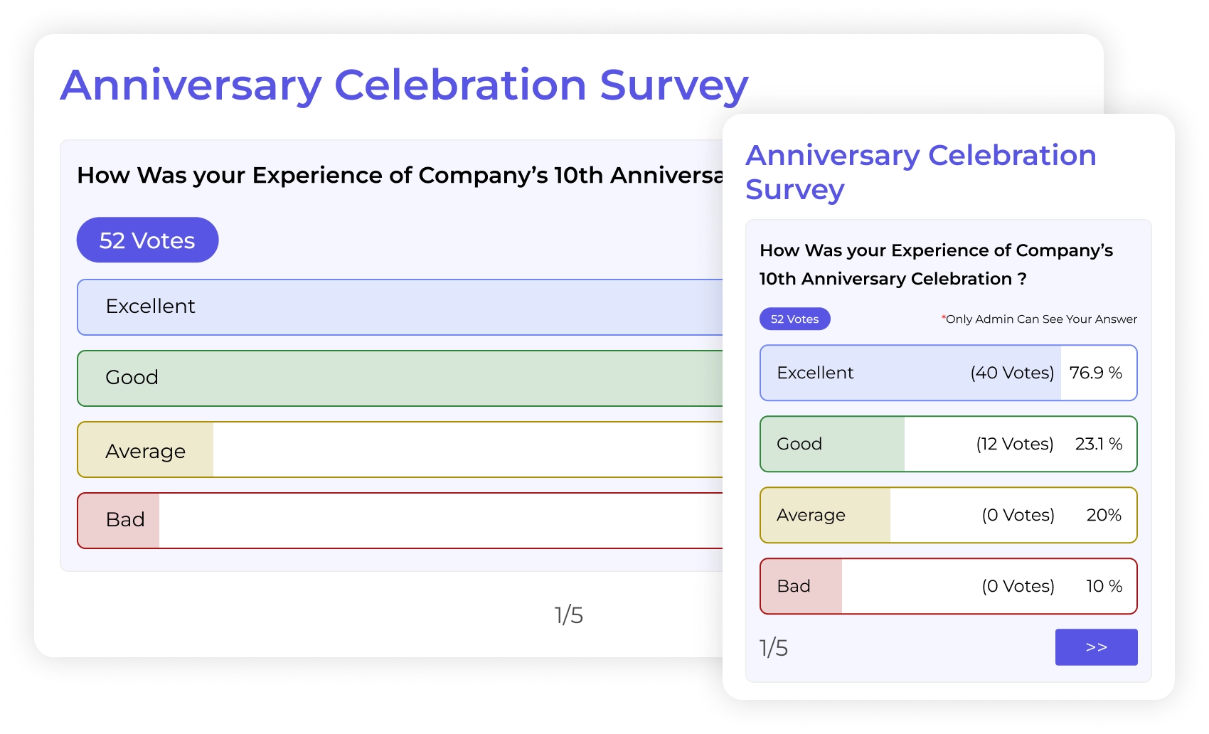Click the large '52 Votes' badge
This screenshot has height=734, width=1209.
click(147, 240)
